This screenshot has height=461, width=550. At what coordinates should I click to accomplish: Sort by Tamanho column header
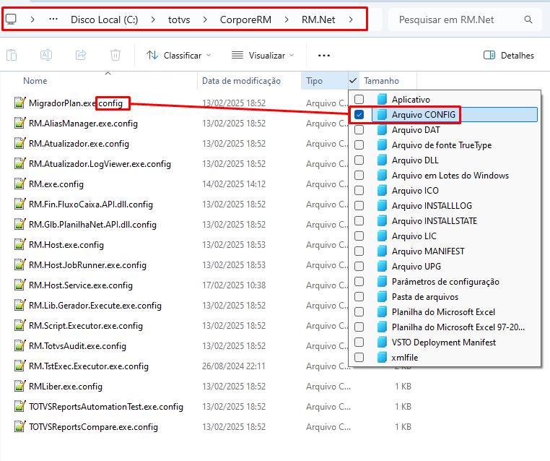click(388, 81)
